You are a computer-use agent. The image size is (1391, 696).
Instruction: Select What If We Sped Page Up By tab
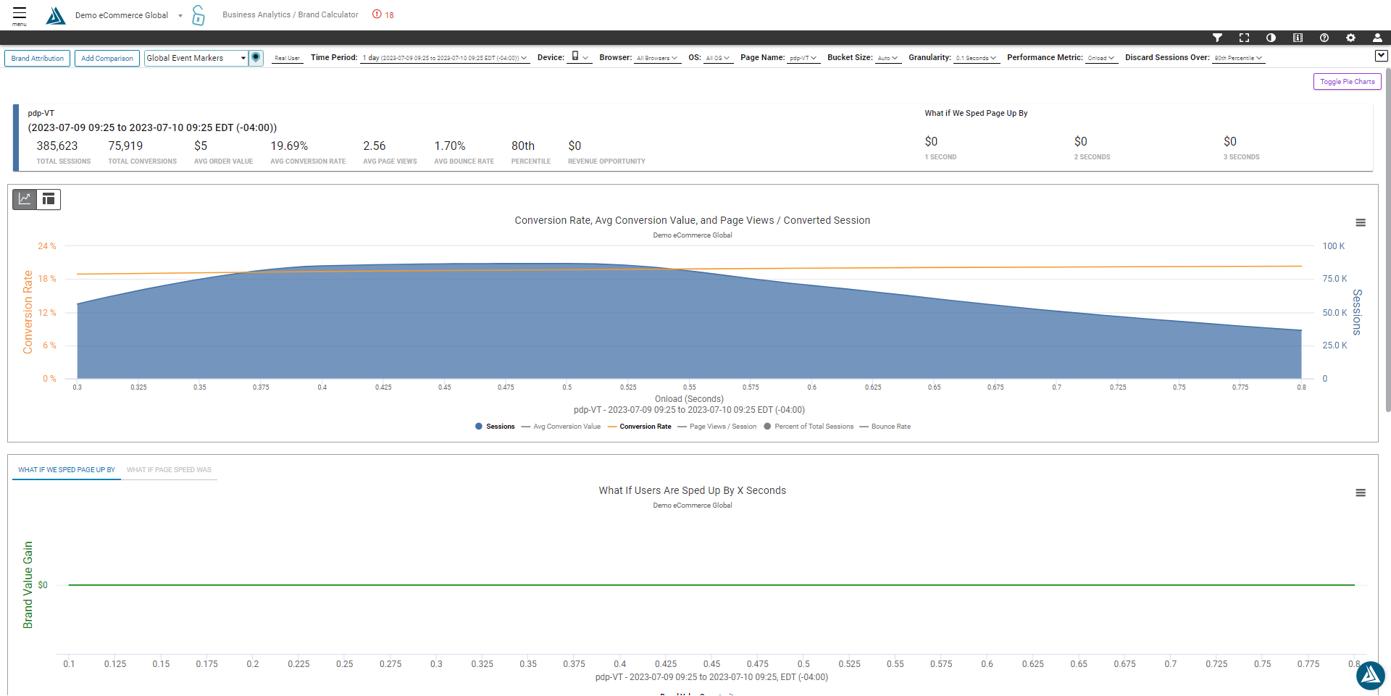[x=67, y=470]
